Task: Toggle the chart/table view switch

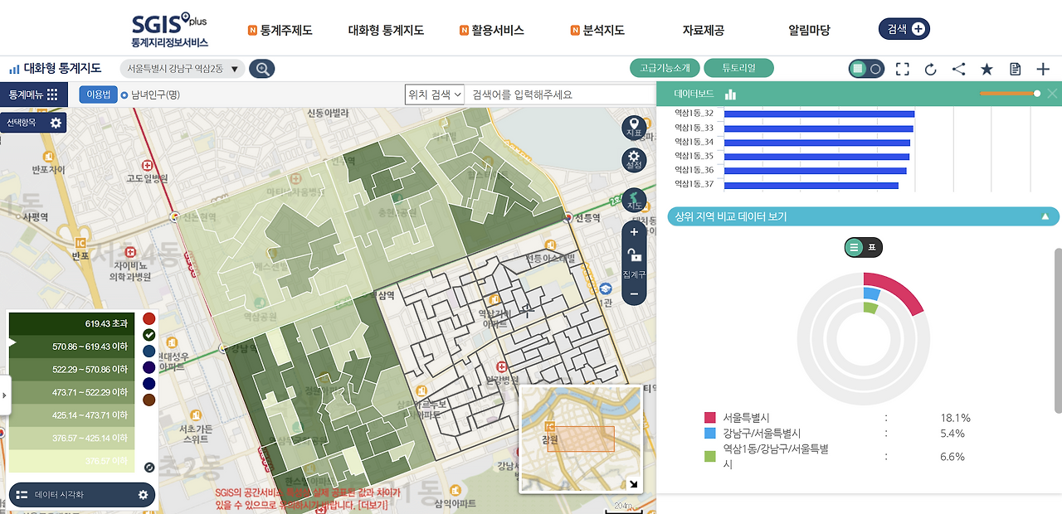Action: [x=863, y=247]
